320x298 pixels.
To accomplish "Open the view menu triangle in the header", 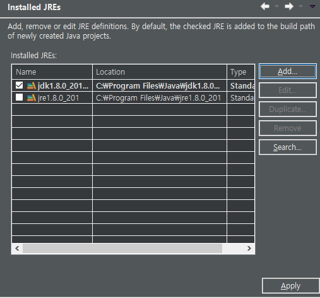I will pyautogui.click(x=312, y=6).
